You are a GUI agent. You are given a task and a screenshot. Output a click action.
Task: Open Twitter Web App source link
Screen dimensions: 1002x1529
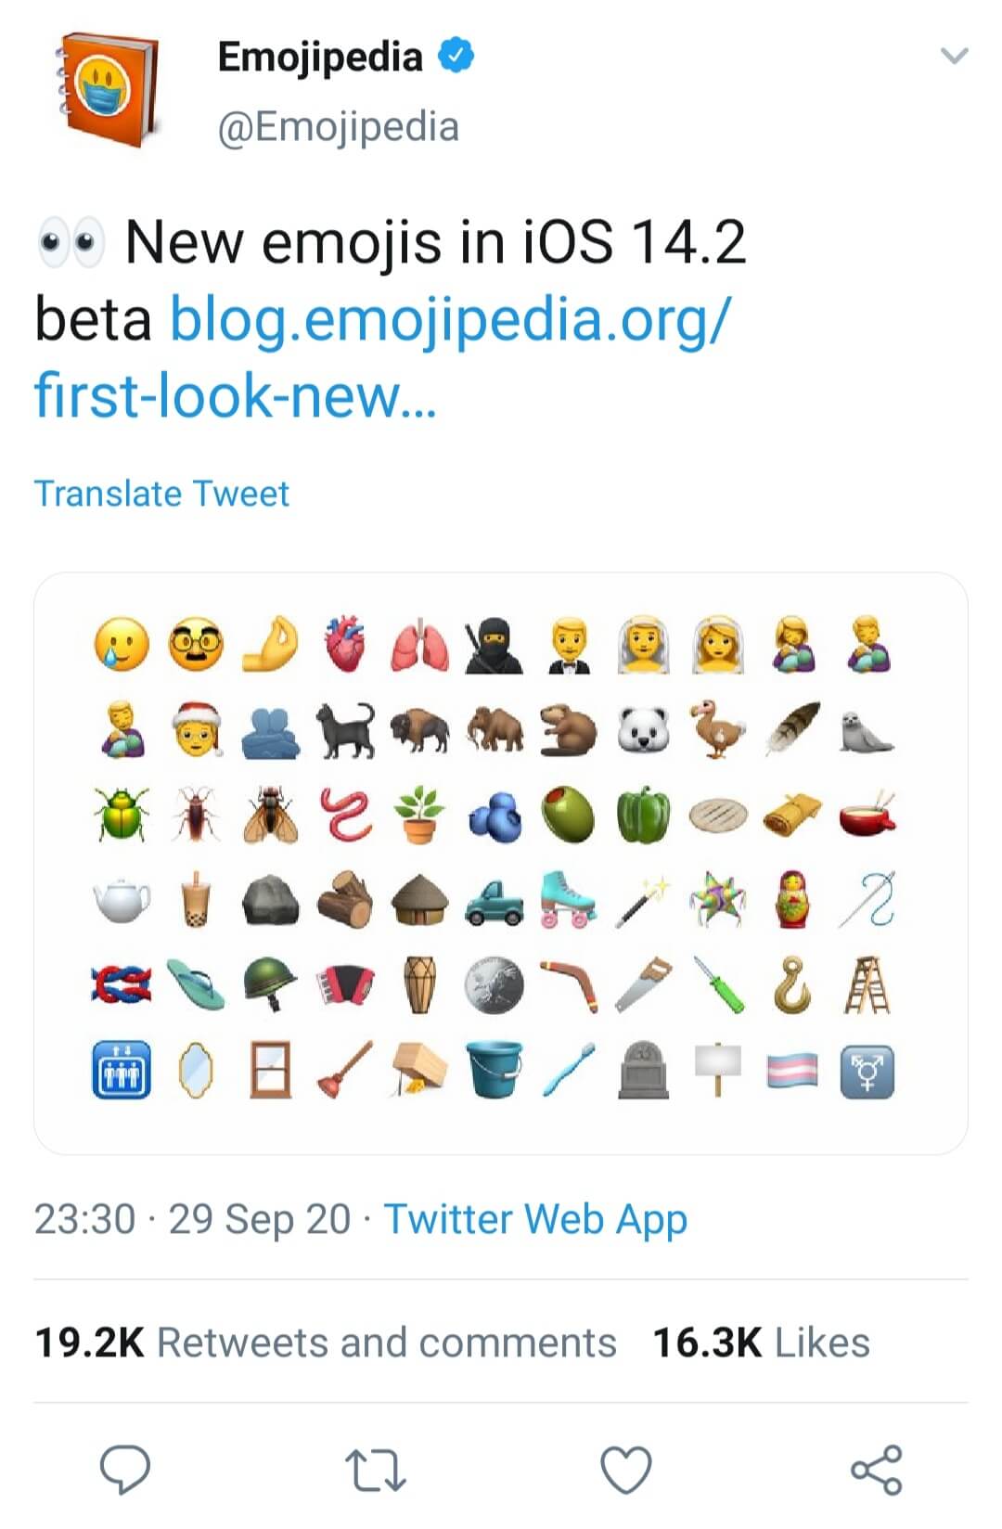tap(535, 1218)
